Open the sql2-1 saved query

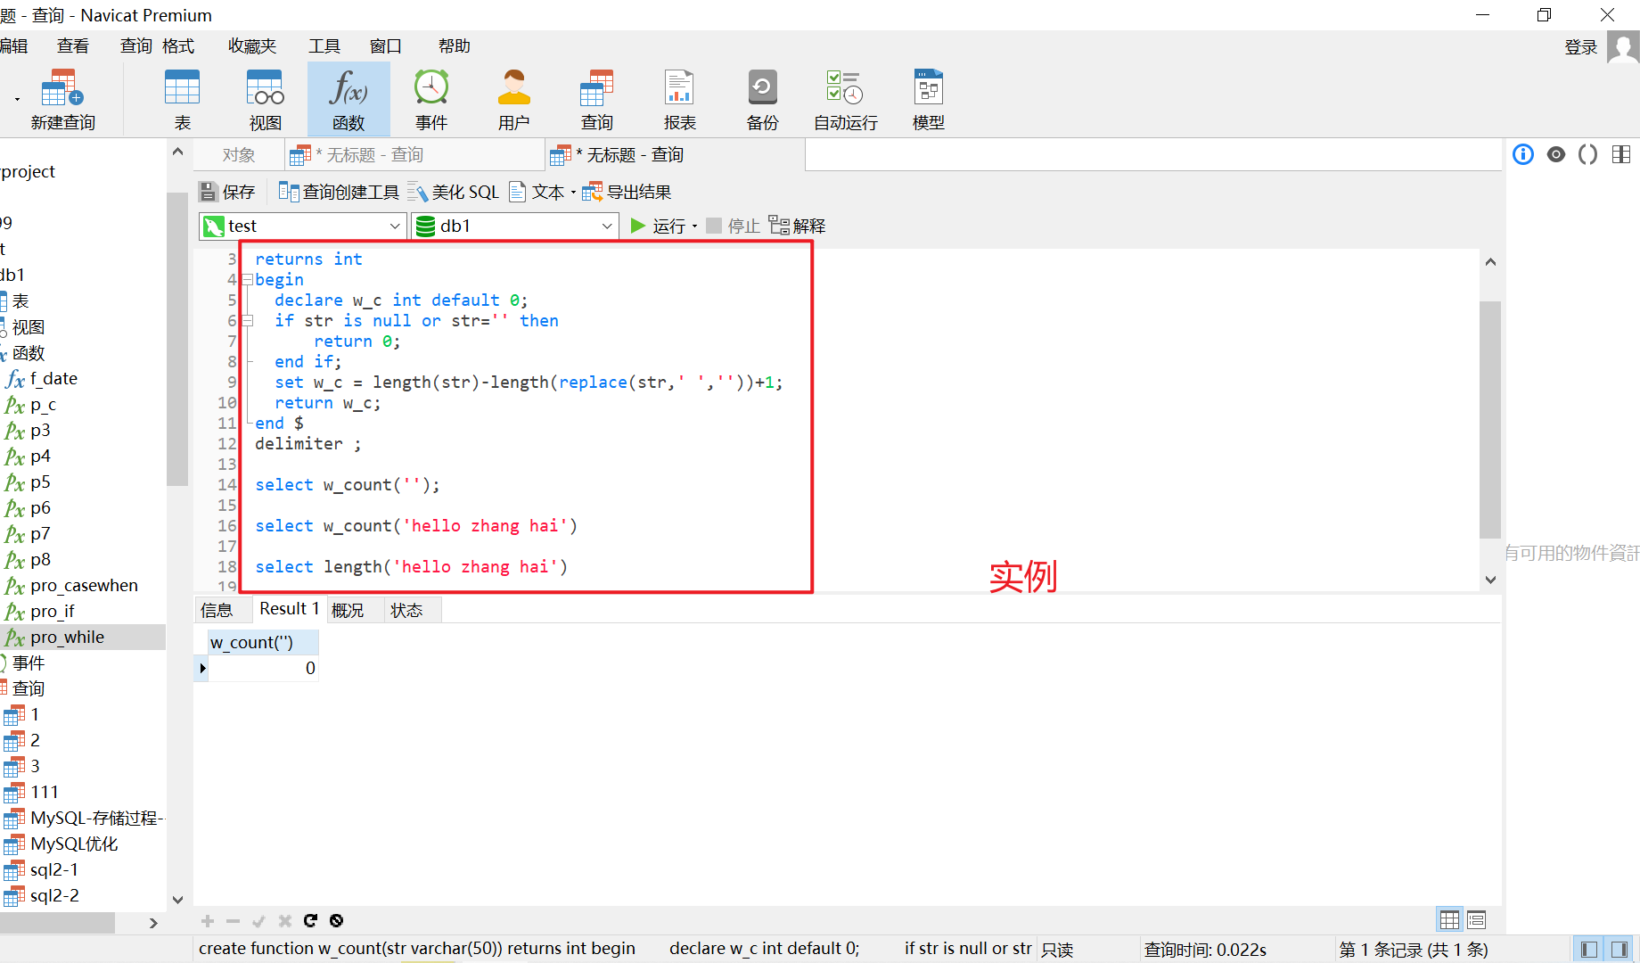coord(53,869)
